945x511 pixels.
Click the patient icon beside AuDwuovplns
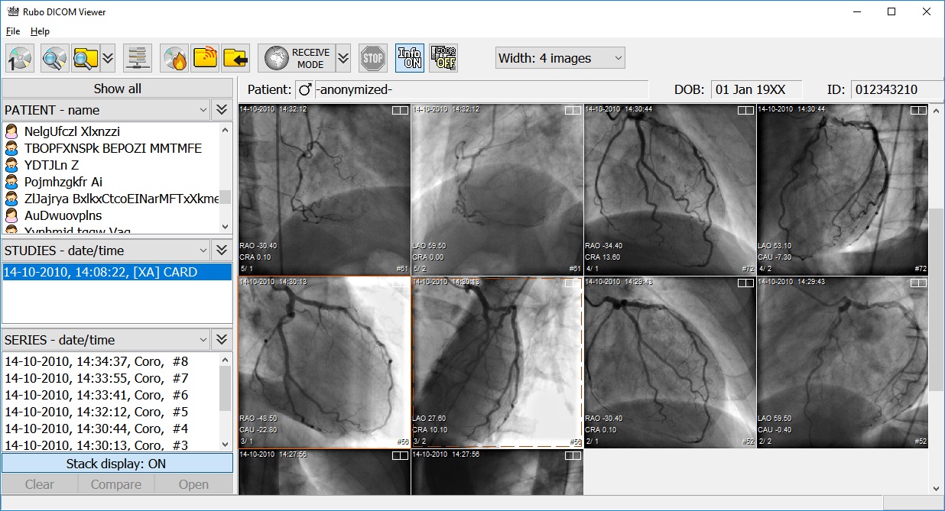click(11, 216)
